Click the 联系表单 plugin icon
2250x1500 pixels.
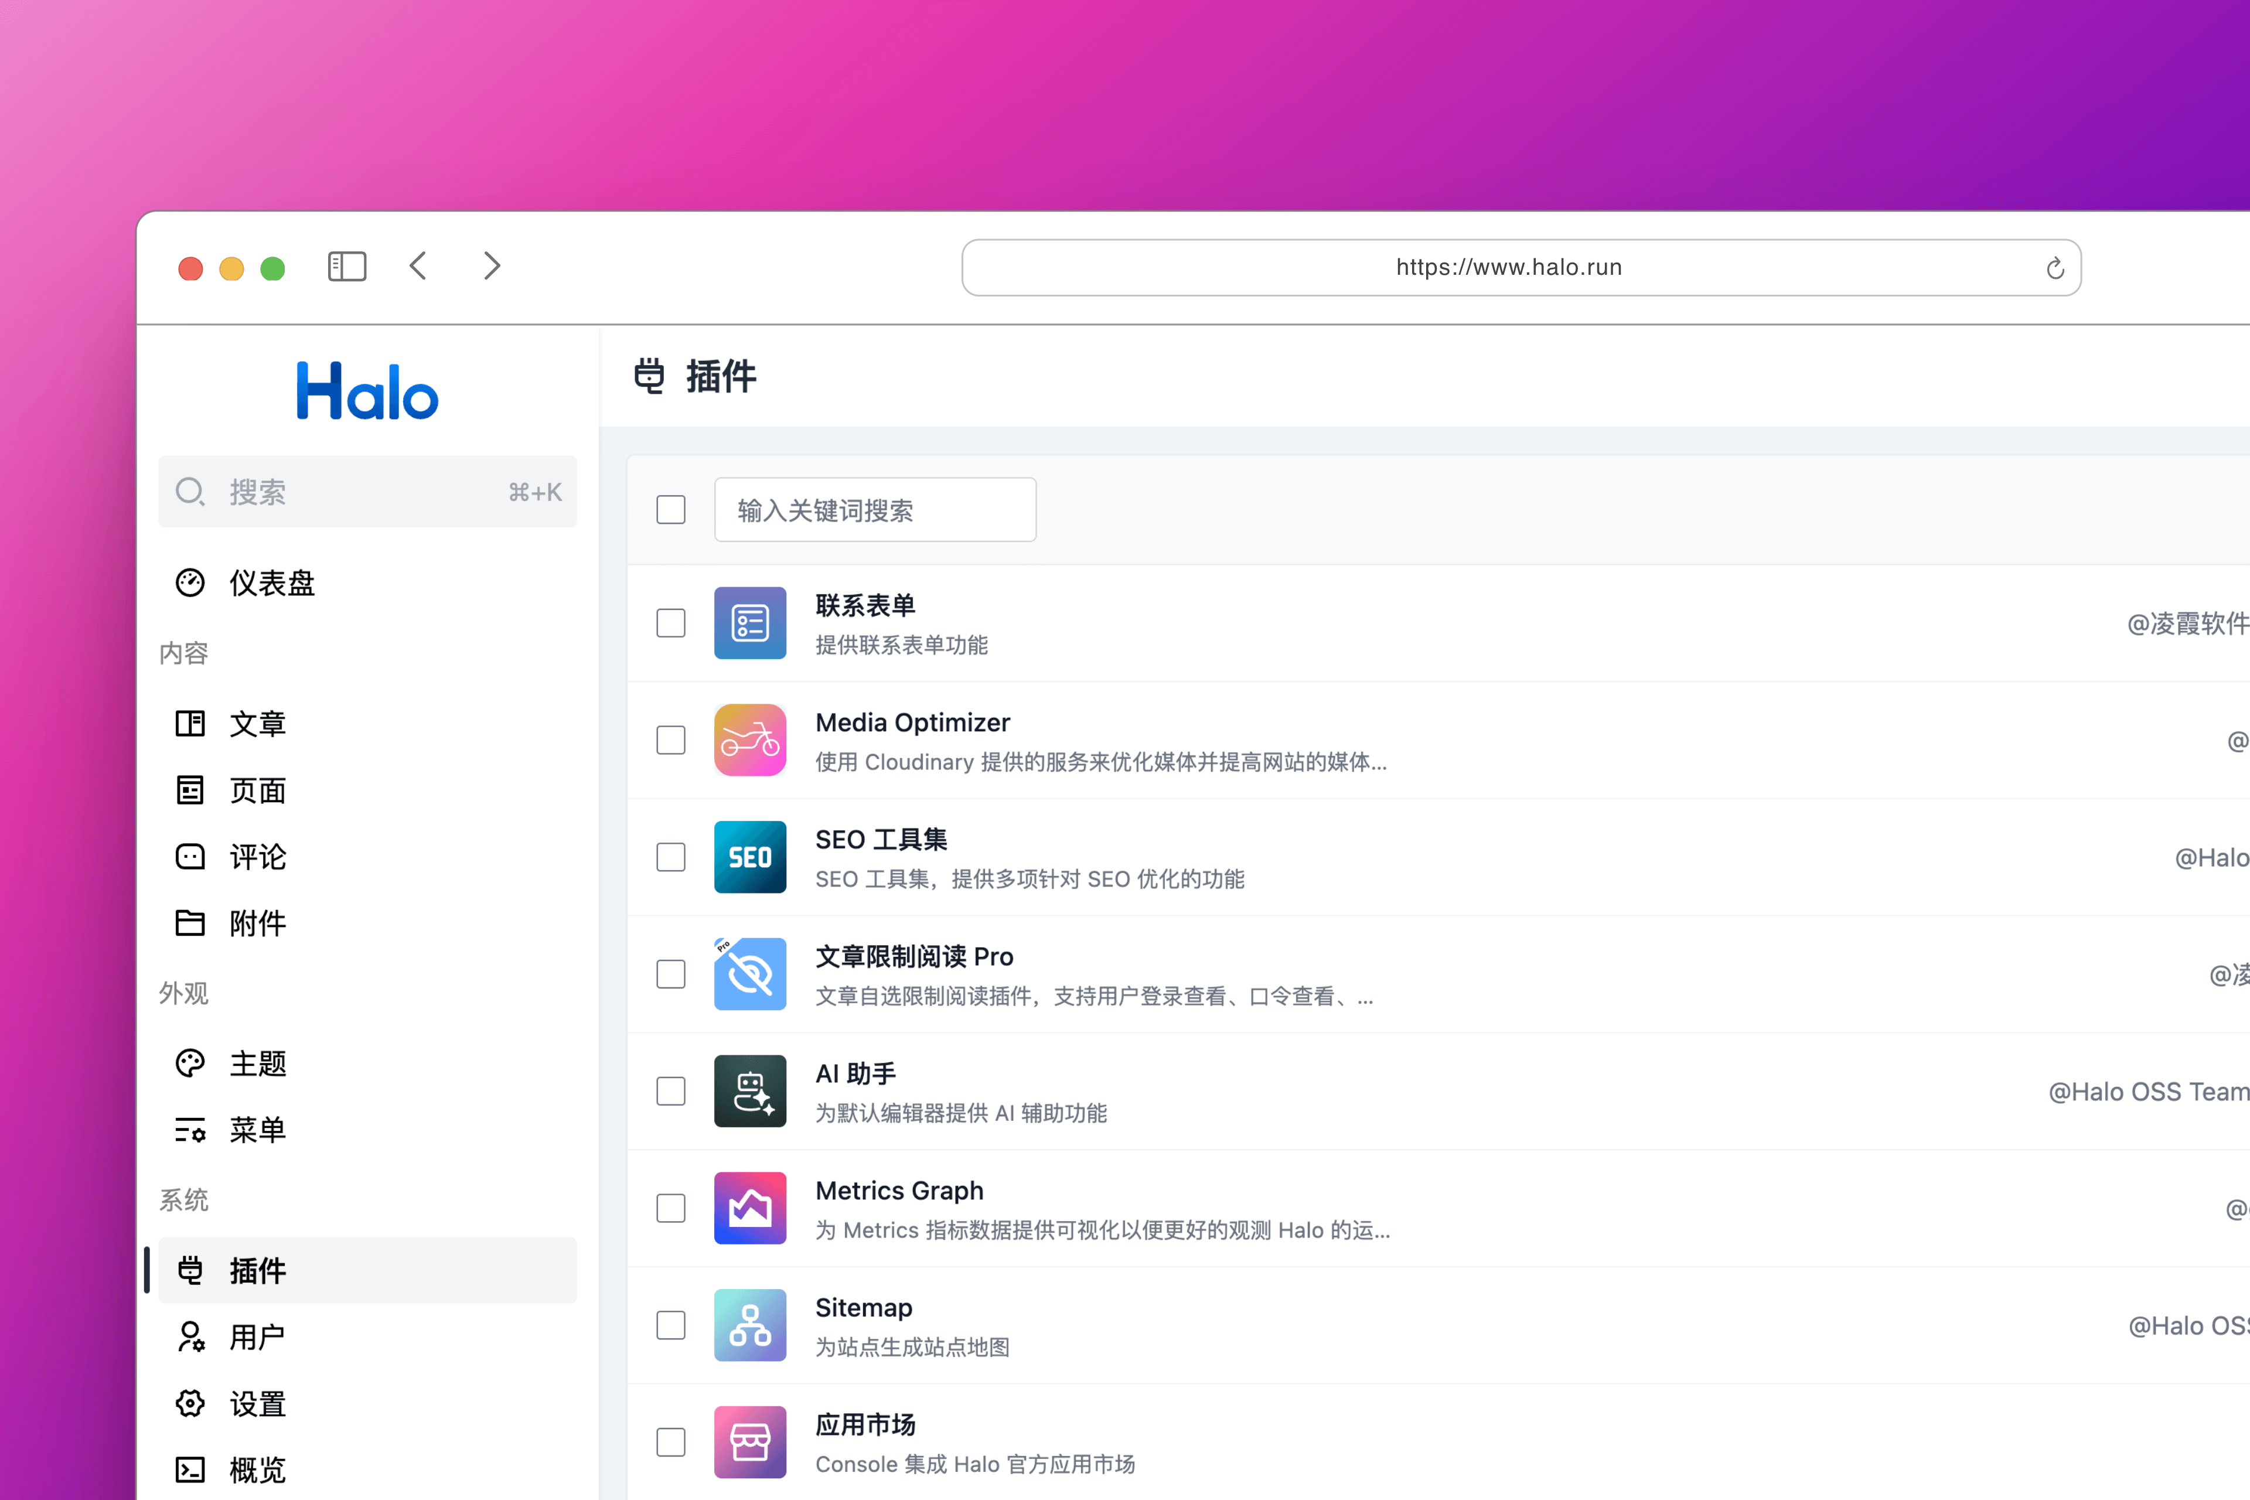[750, 623]
